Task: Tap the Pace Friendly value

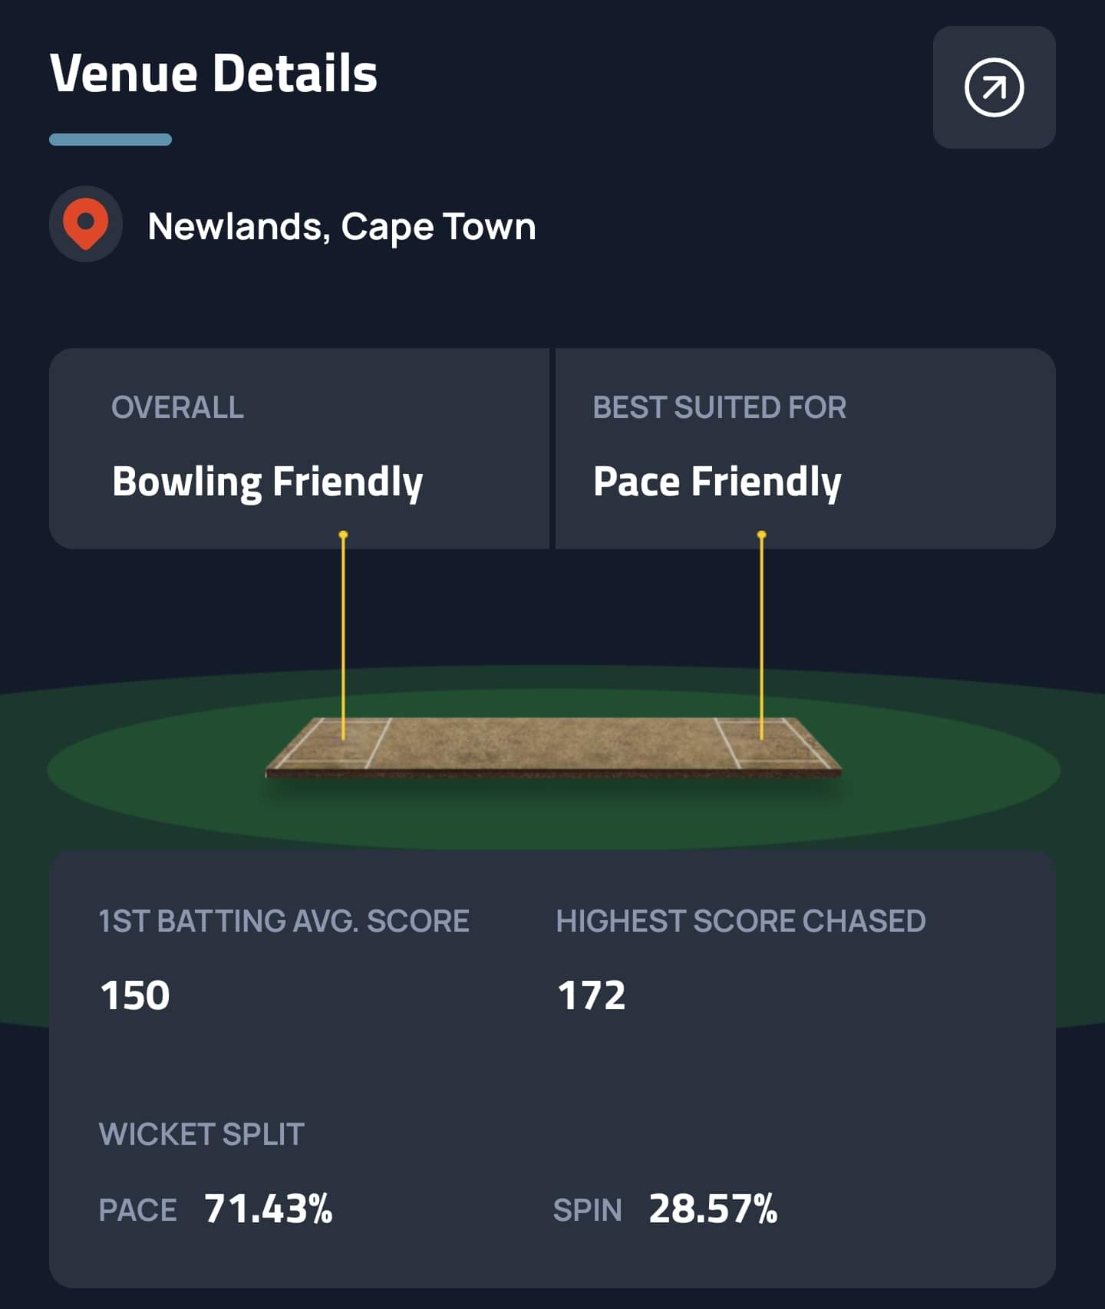Action: click(717, 482)
